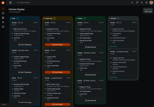Open the activity pulse icon in header

click(132, 3)
